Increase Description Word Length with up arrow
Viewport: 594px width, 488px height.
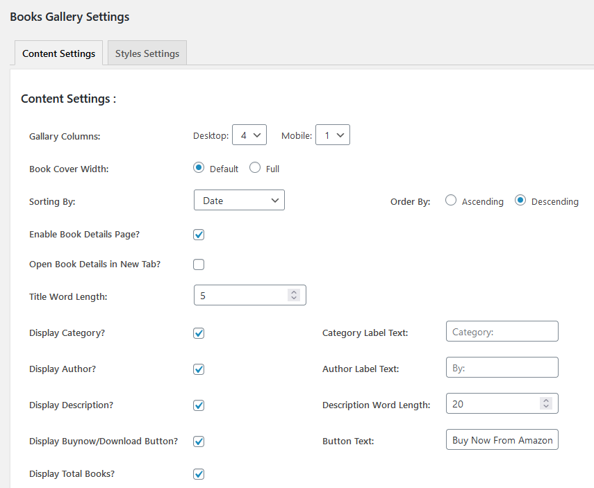[x=546, y=400]
